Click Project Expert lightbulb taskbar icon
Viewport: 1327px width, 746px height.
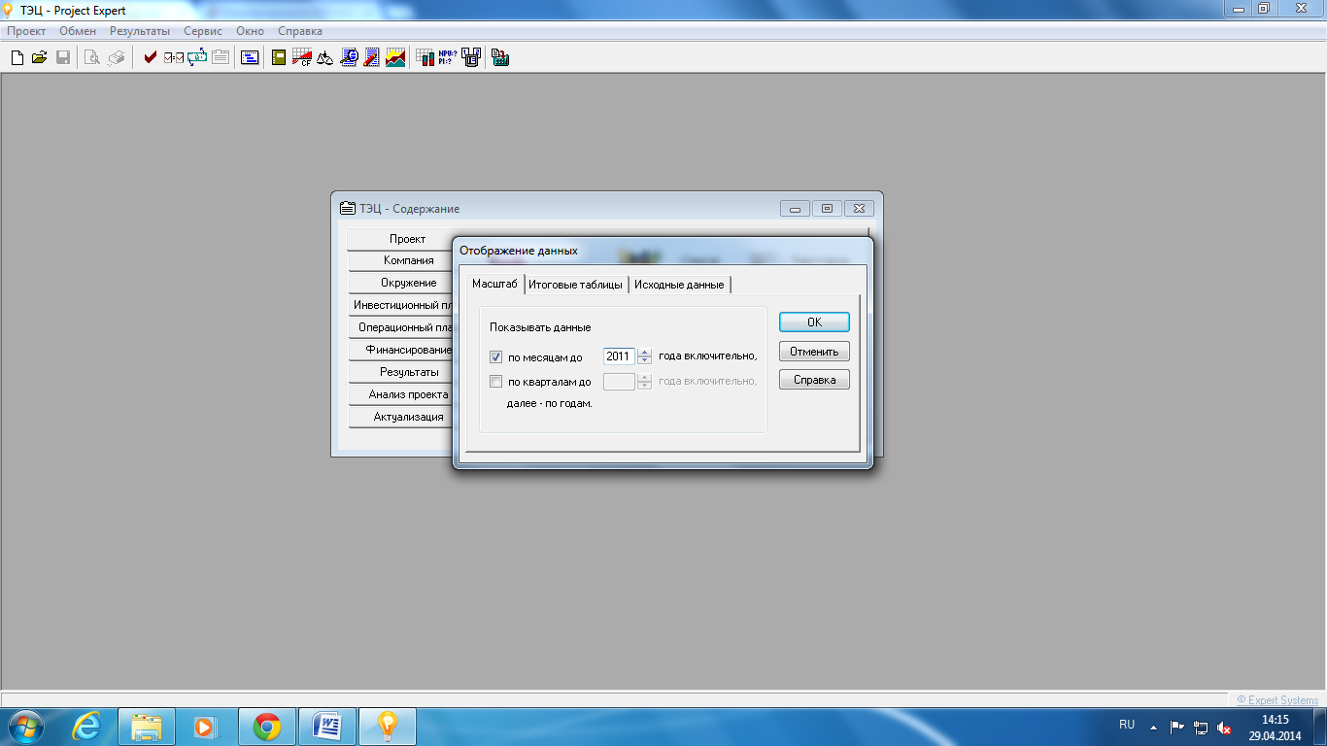pos(388,727)
